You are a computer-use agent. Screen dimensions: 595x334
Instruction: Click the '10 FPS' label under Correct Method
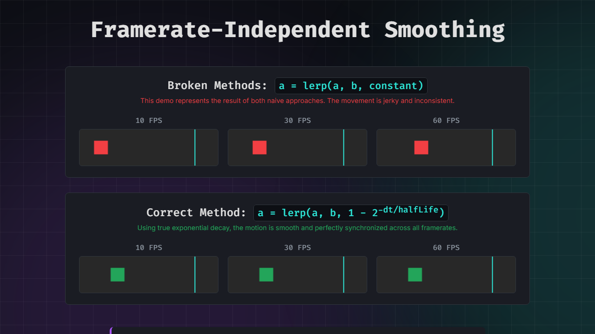149,248
